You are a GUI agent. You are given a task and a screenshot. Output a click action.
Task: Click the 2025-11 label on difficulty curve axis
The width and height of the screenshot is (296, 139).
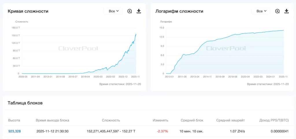[x=136, y=77]
